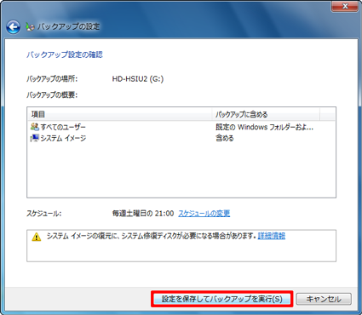Click the 既定の Windows フォルダー cell
Viewport: 362px width, 315px height.
click(x=264, y=127)
